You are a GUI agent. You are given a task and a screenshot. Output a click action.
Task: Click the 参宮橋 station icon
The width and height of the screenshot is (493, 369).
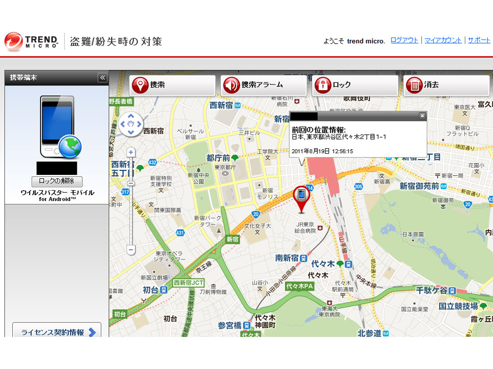point(247,326)
